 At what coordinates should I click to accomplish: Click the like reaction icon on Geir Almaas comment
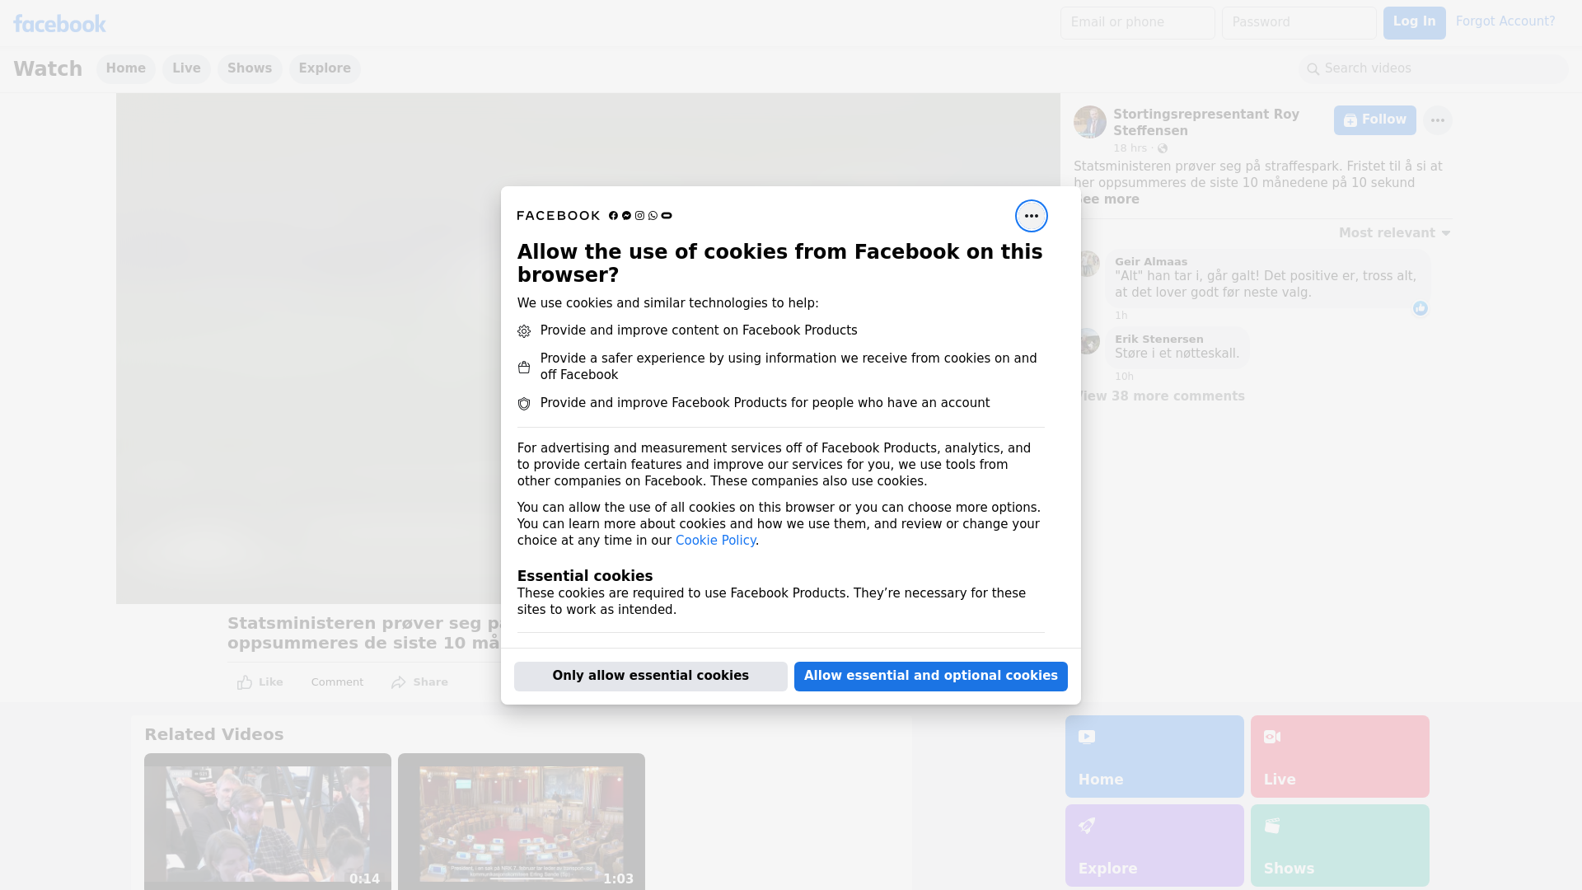[x=1420, y=308]
